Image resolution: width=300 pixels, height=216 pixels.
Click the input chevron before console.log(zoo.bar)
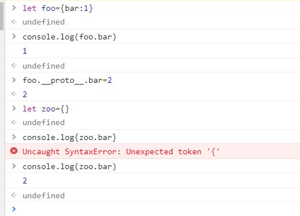[x=14, y=166]
